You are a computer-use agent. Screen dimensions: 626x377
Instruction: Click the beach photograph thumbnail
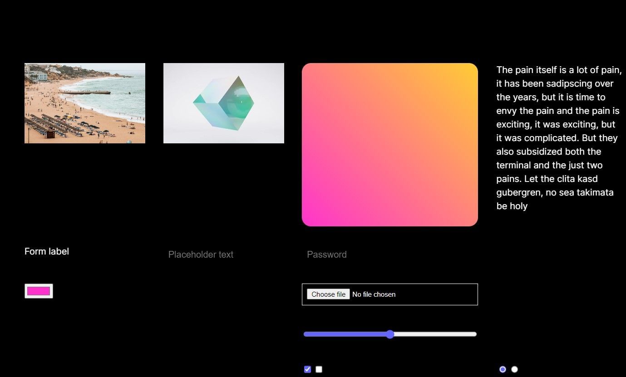pos(84,103)
